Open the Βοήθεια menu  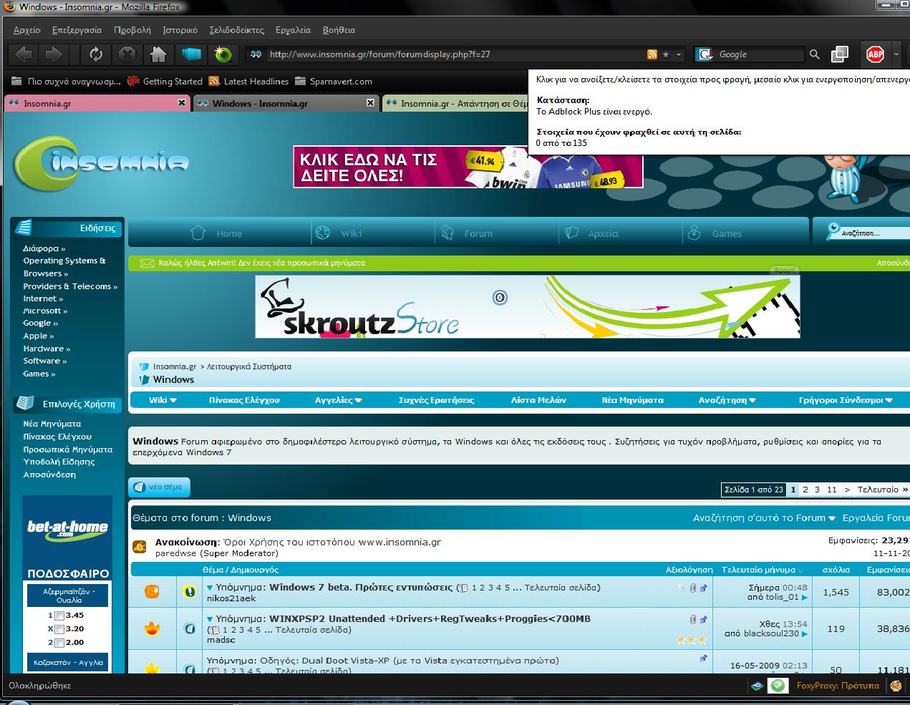tap(339, 30)
